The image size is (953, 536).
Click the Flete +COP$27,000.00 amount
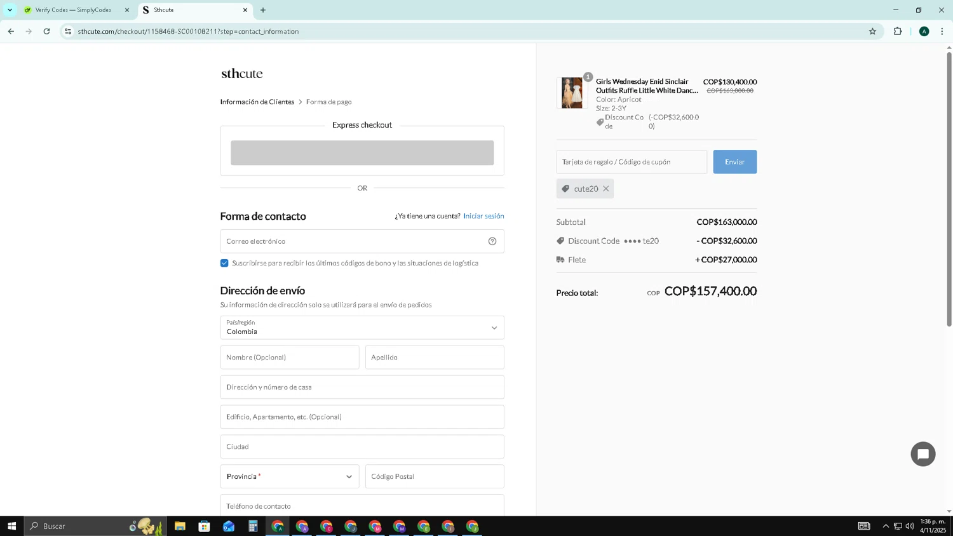click(x=726, y=260)
